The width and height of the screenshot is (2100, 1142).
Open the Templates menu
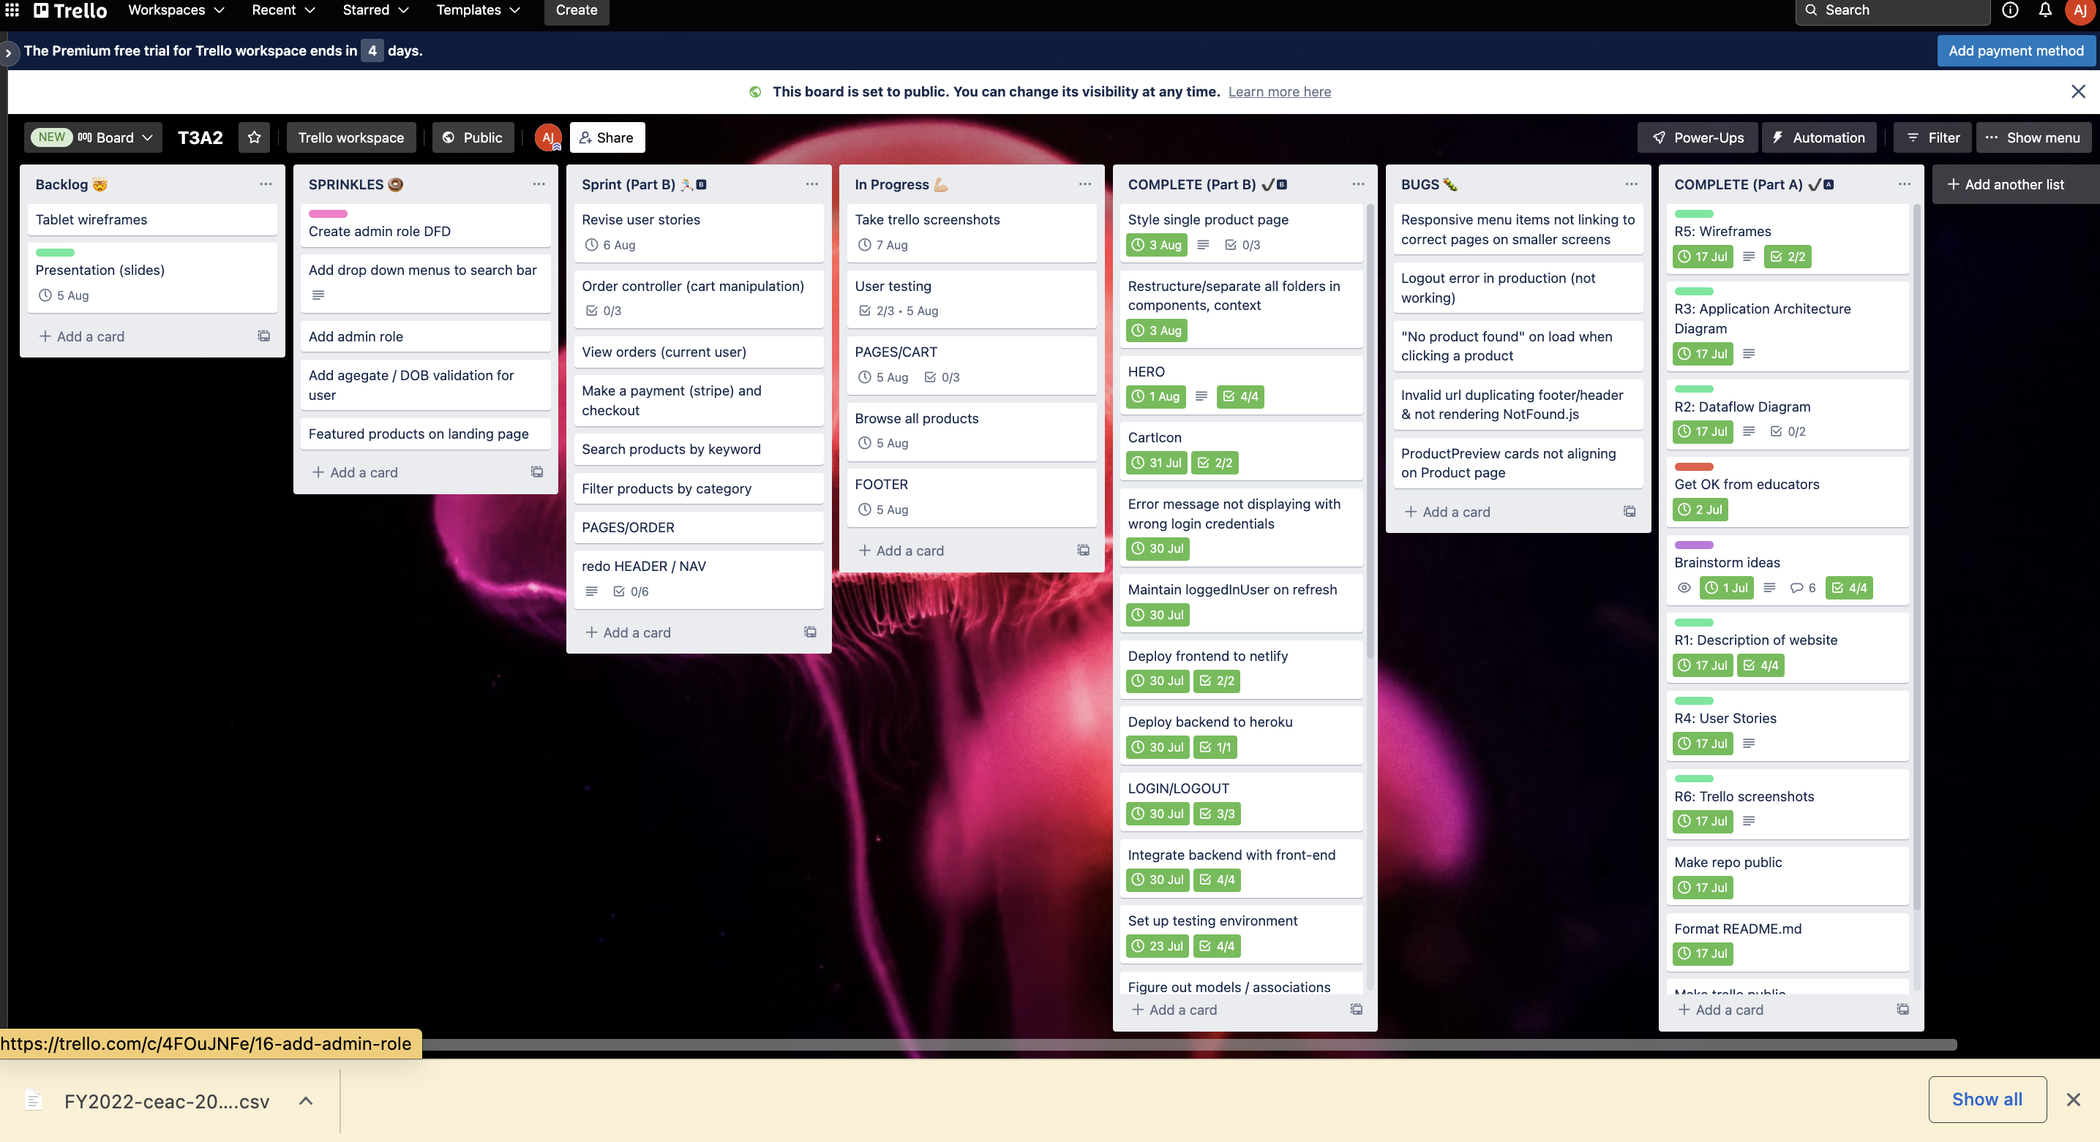tap(478, 10)
